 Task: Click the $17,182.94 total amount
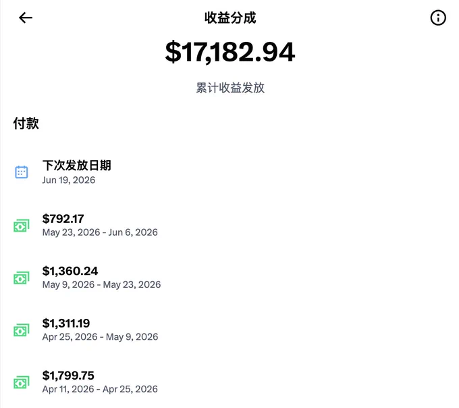(230, 52)
